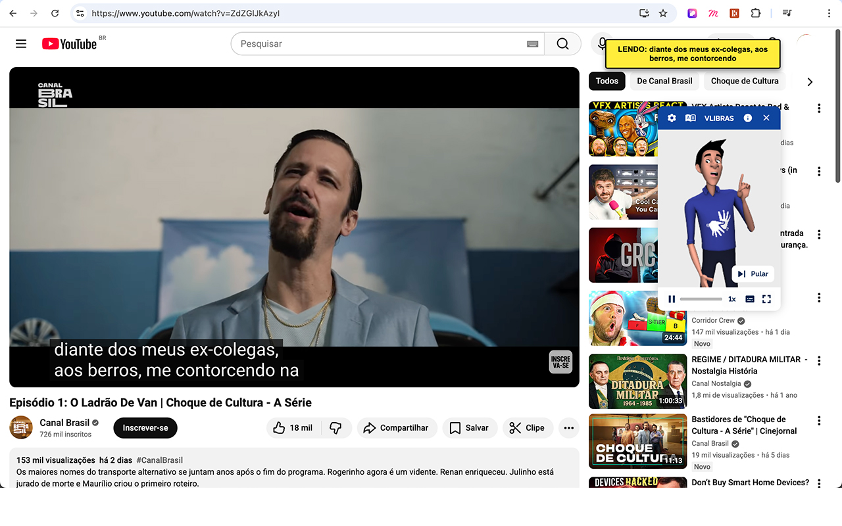Image resolution: width=842 pixels, height=526 pixels.
Task: Open Corridor Crew channel link
Action: point(713,320)
